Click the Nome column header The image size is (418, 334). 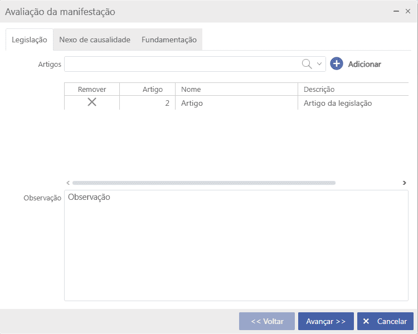tap(236, 89)
